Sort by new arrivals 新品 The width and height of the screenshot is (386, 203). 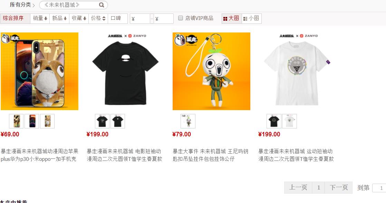coord(59,18)
